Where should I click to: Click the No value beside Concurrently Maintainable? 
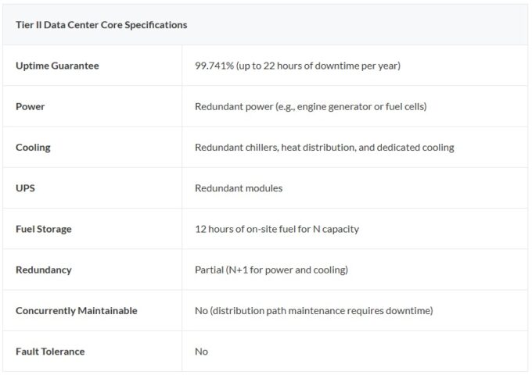[x=201, y=310]
